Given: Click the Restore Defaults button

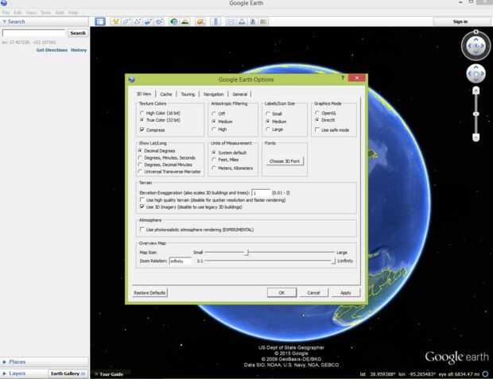Looking at the screenshot, I should [149, 292].
